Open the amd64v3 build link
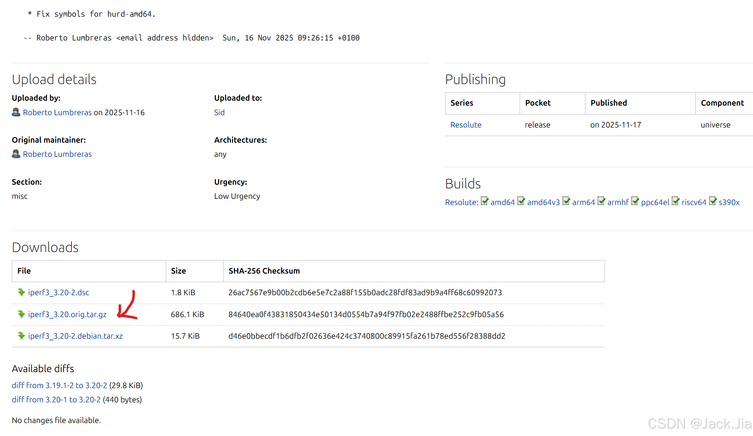753x436 pixels. point(543,202)
